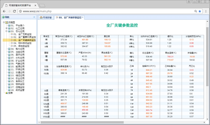Expand the 02、化工应用 tree node

[x=6, y=28]
